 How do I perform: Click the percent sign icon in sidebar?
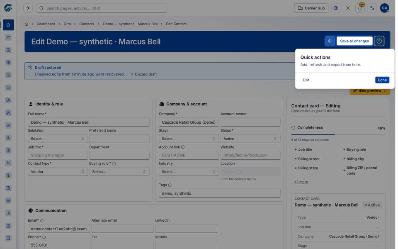click(8, 163)
